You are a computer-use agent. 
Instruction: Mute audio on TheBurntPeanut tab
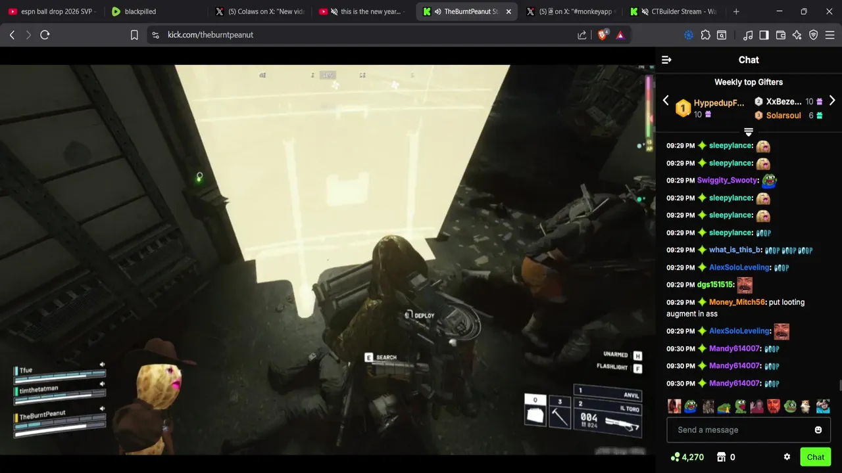pos(438,11)
